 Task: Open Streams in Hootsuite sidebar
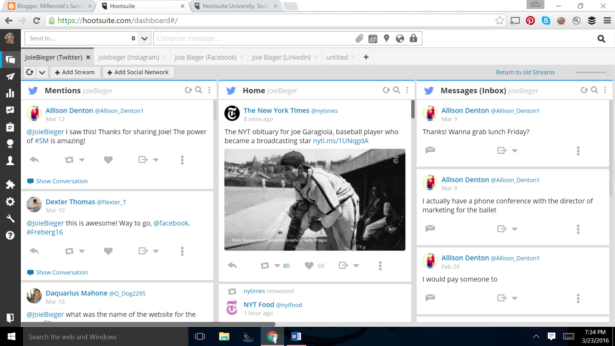pos(10,60)
